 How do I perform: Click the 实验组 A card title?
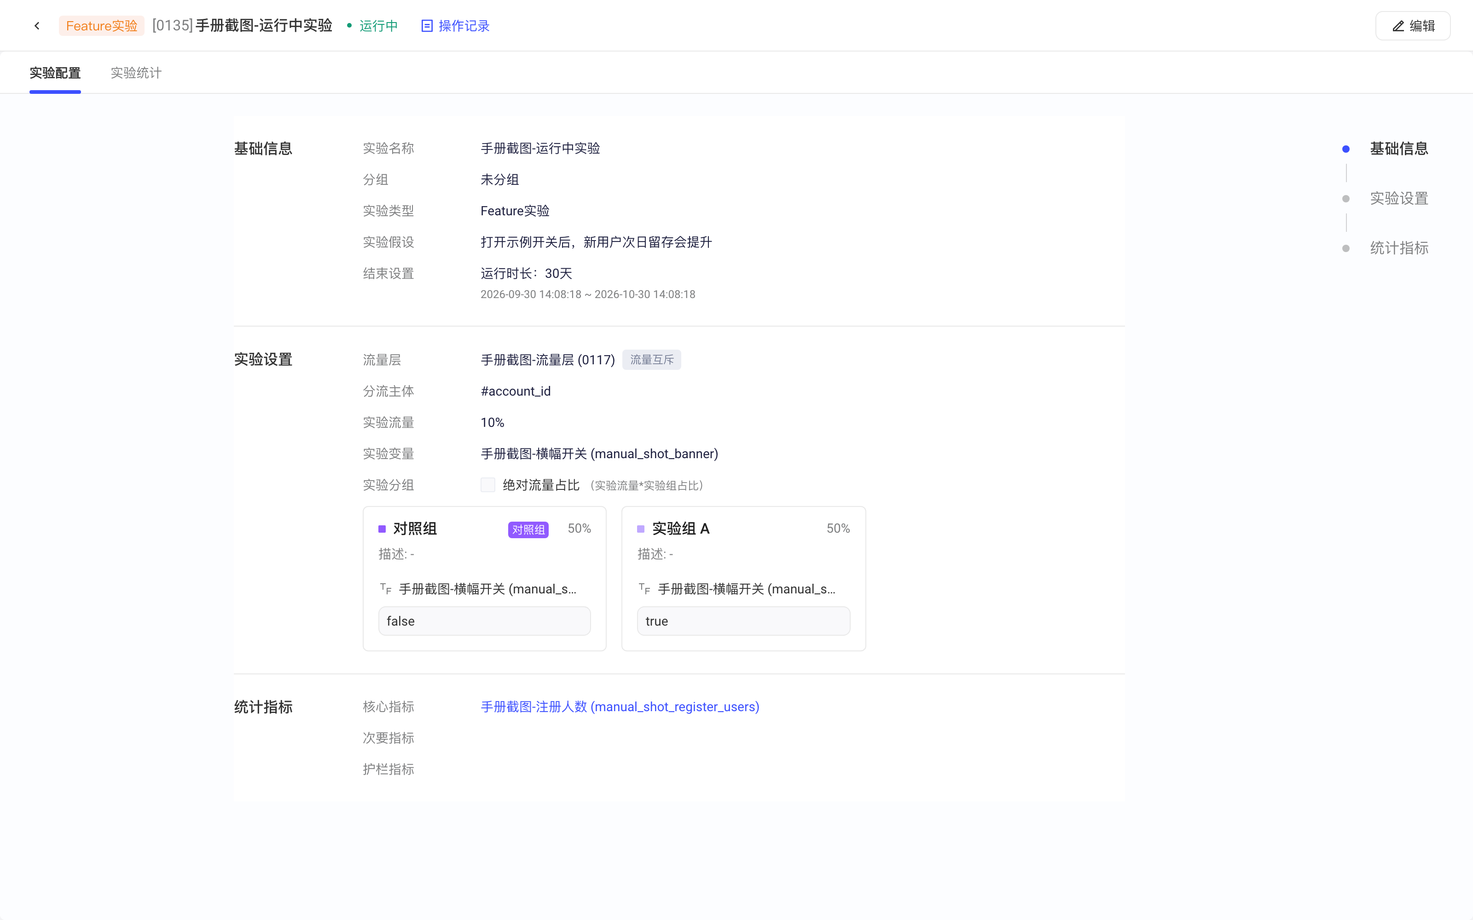(680, 528)
